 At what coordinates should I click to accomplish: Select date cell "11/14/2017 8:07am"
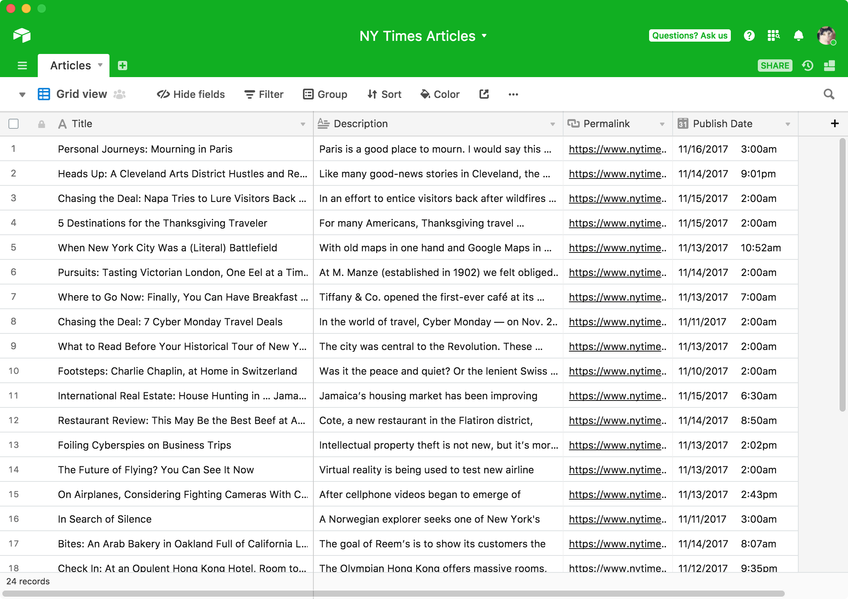tap(735, 543)
